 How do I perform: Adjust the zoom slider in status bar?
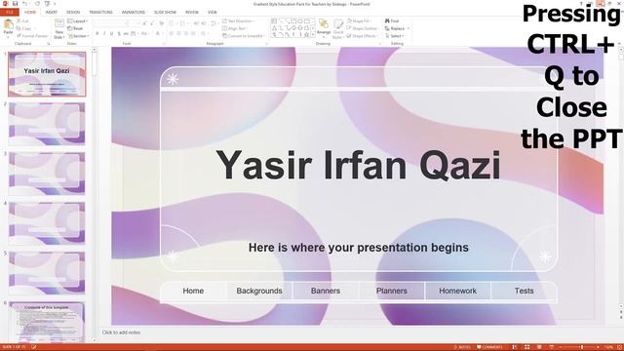click(x=581, y=347)
